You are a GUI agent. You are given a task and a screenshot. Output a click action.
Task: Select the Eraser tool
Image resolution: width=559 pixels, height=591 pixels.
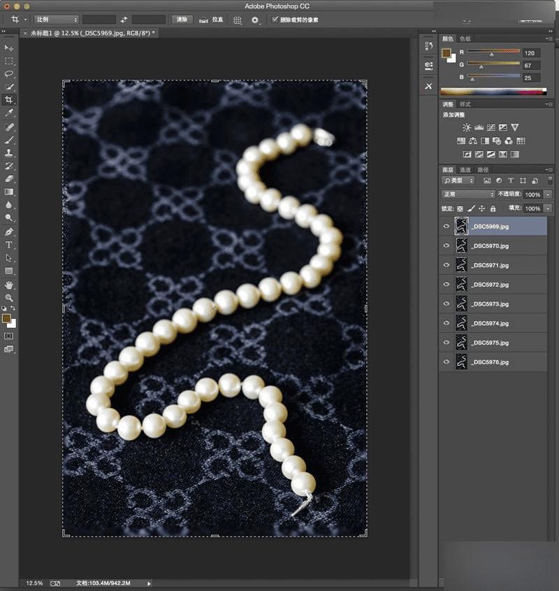tap(9, 178)
